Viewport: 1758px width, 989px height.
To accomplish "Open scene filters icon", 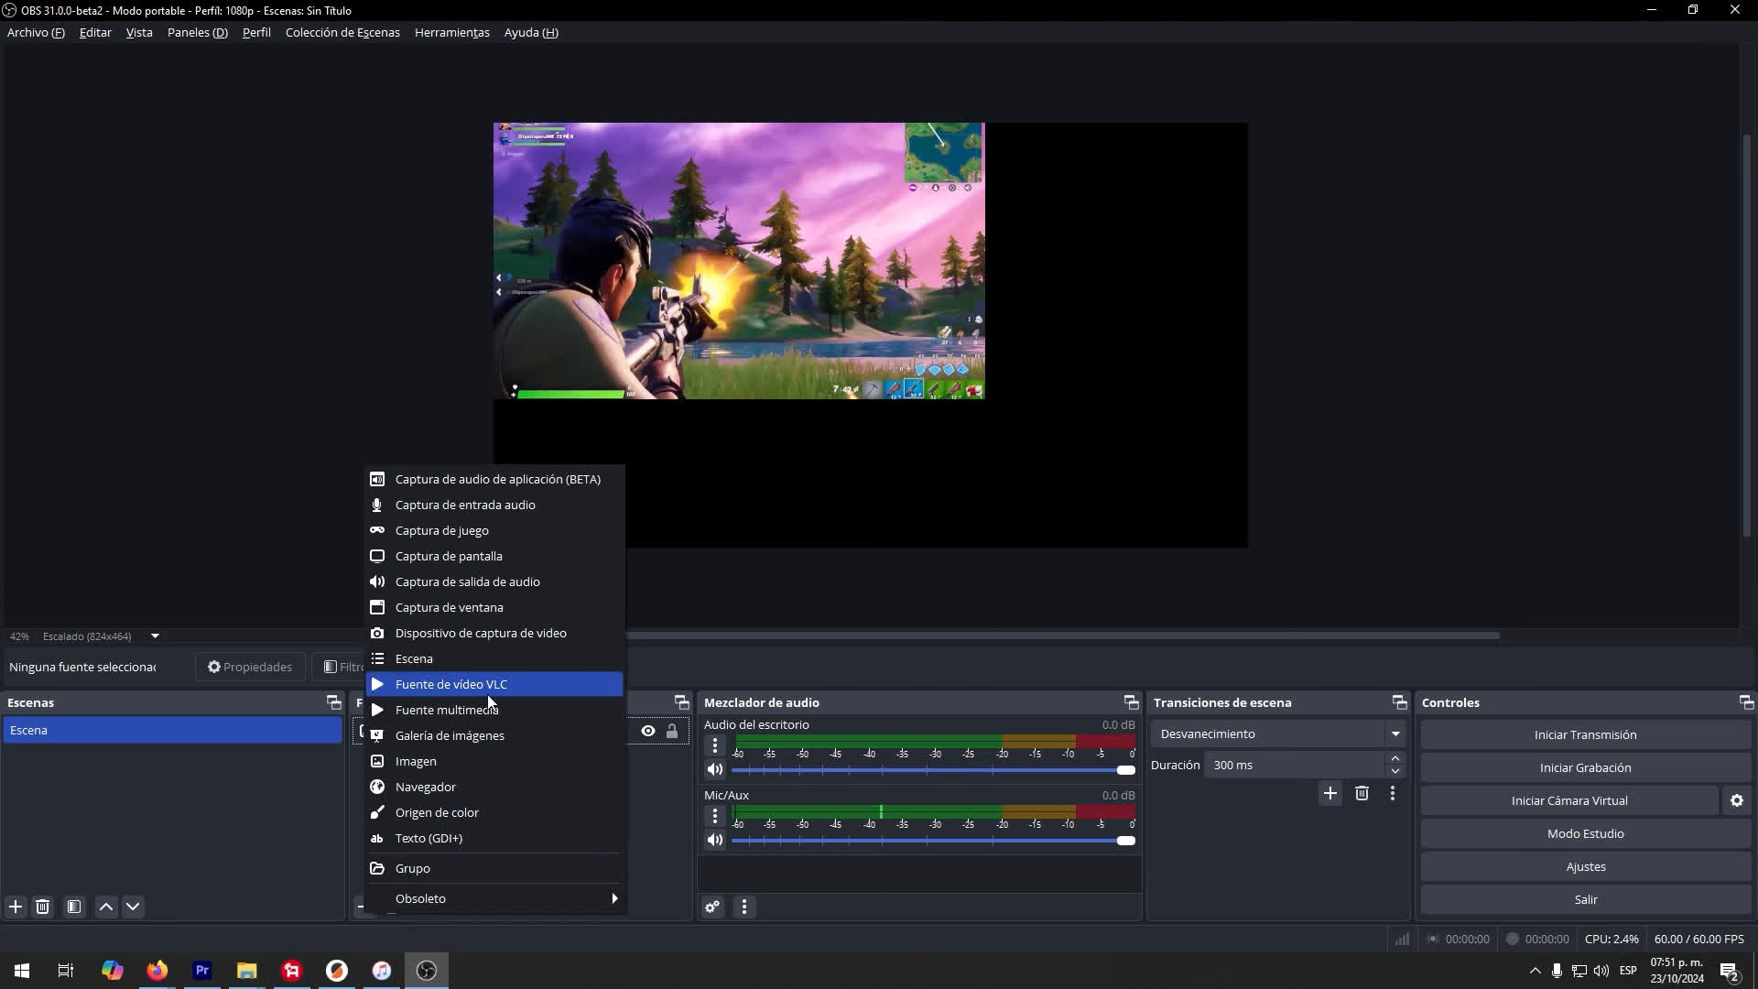I will click(x=74, y=907).
